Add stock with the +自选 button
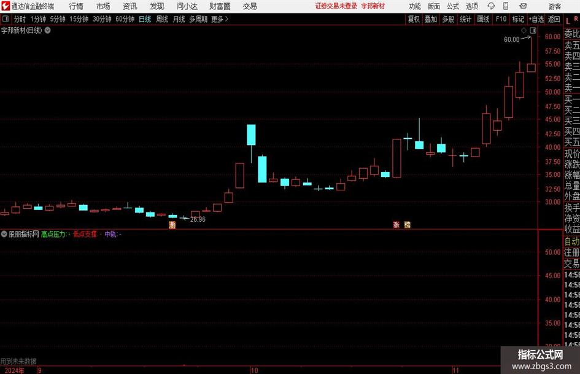 (536, 19)
